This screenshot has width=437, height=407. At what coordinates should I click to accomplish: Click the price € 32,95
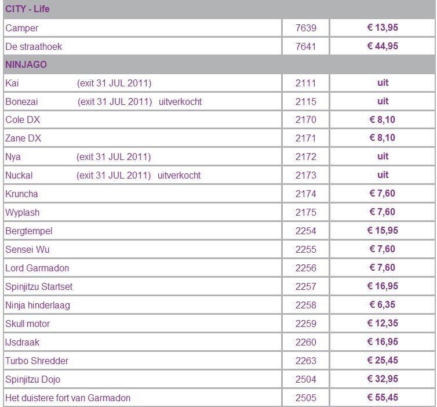tap(383, 379)
